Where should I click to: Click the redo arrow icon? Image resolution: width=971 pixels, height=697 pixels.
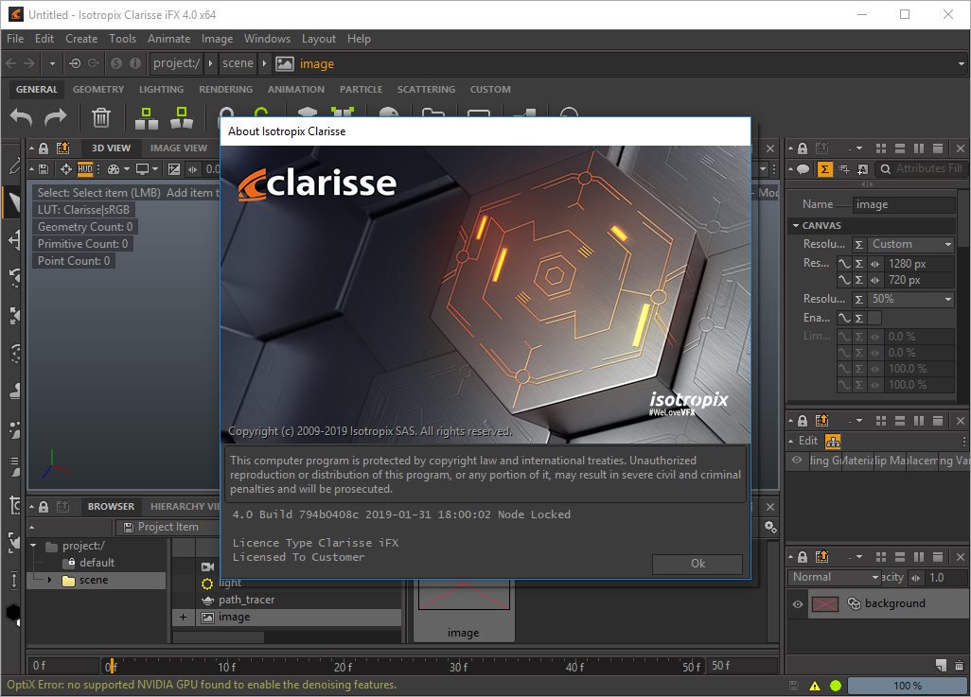tap(55, 117)
